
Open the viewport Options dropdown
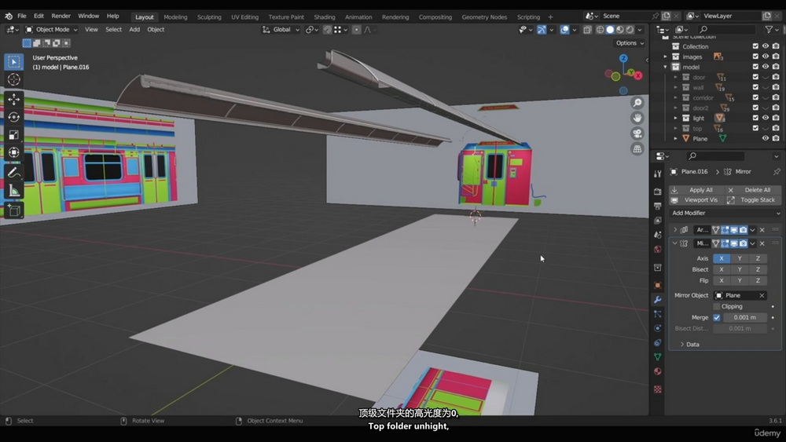coord(630,43)
